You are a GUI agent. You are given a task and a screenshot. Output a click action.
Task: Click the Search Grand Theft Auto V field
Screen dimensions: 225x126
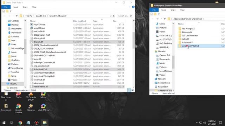(125, 16)
